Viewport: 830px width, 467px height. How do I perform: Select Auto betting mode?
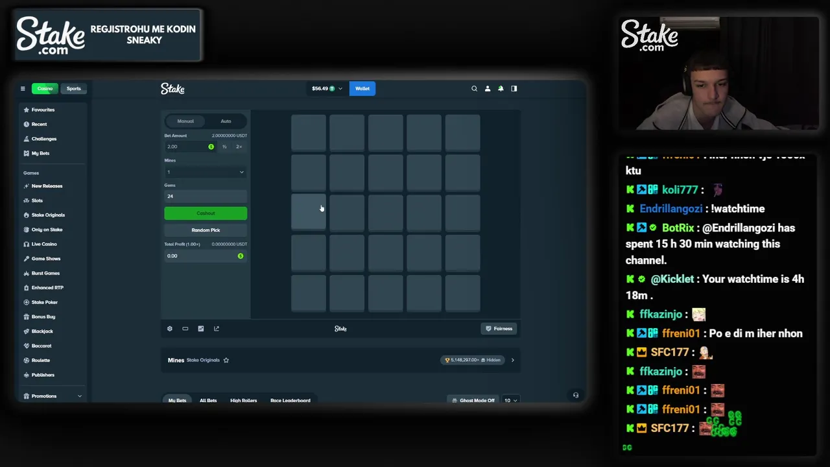click(226, 121)
